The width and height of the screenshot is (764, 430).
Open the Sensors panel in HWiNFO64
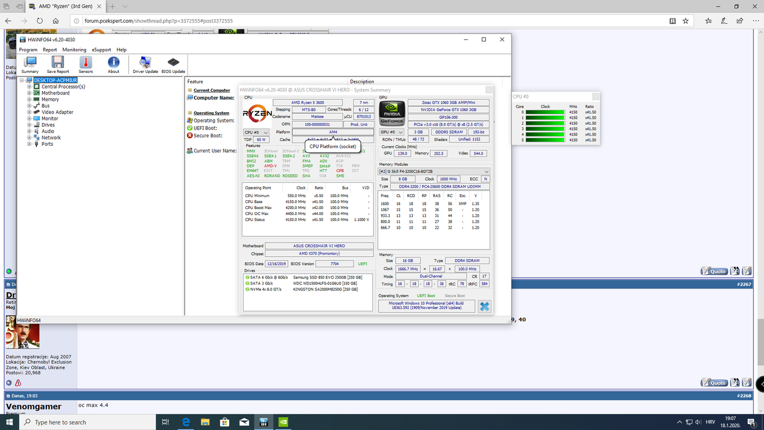tap(85, 64)
